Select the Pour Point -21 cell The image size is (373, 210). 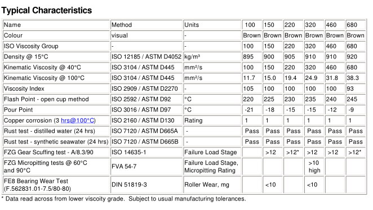tap(252, 110)
